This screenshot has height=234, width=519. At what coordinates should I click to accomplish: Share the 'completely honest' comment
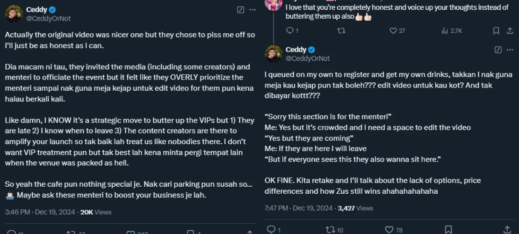click(510, 31)
